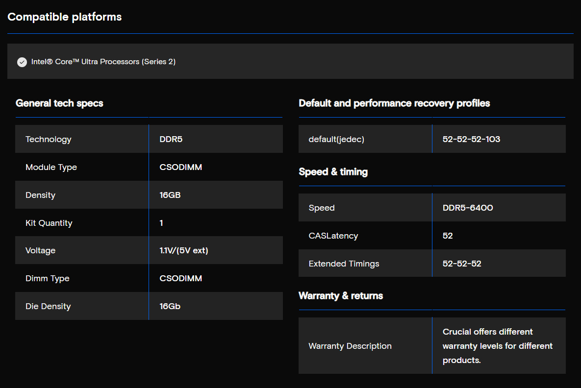Click the 'Module Type' label
Viewport: 581px width, 388px height.
pos(51,167)
